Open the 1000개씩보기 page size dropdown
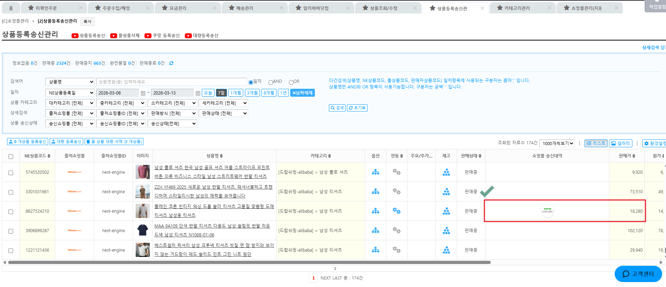666x287 pixels. 557,143
